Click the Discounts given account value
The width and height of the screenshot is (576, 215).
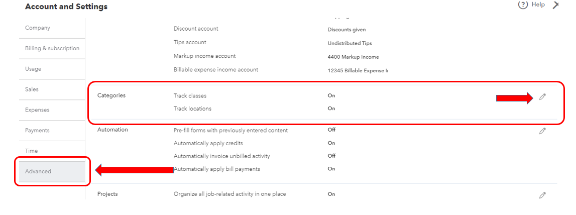tap(347, 30)
